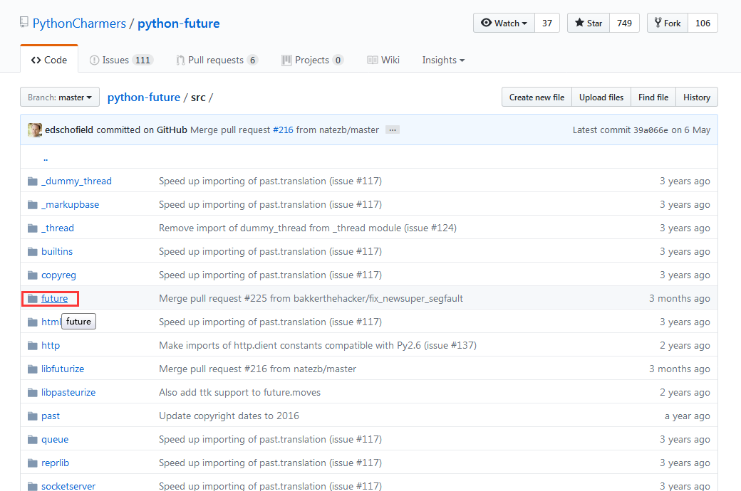Switch to the Issues tab
This screenshot has height=491, width=741.
tap(121, 60)
